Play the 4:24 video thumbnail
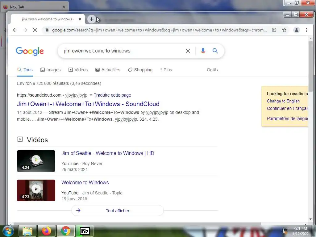316x237 pixels. pyautogui.click(x=36, y=161)
